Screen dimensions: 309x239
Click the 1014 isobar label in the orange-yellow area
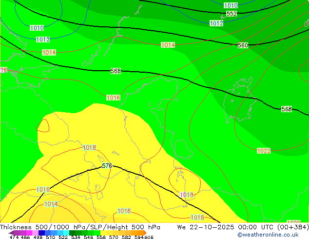pyautogui.click(x=51, y=204)
